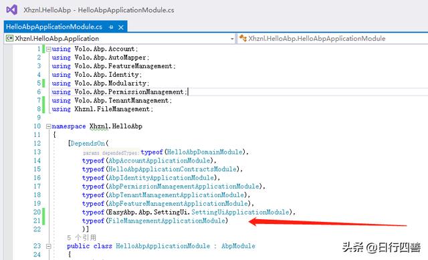Click line number 12 in the gutter

pos(37,144)
